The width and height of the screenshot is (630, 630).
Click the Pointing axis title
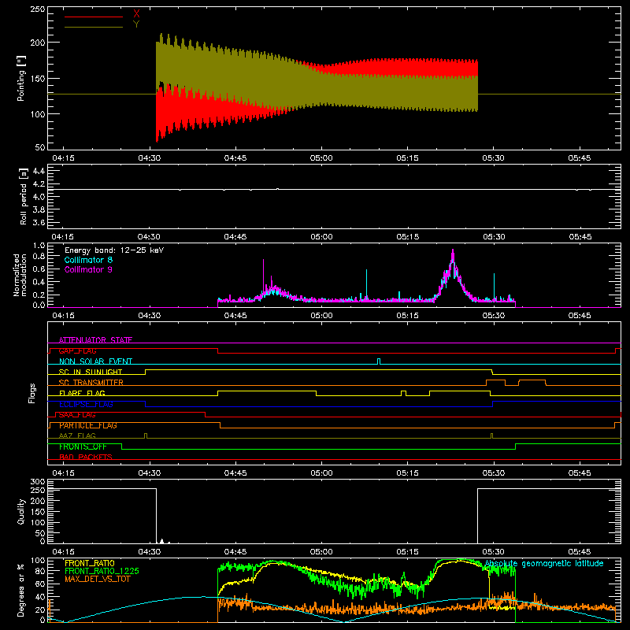pos(20,78)
